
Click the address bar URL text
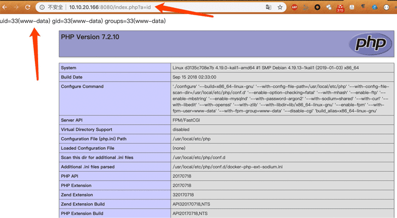pyautogui.click(x=109, y=8)
